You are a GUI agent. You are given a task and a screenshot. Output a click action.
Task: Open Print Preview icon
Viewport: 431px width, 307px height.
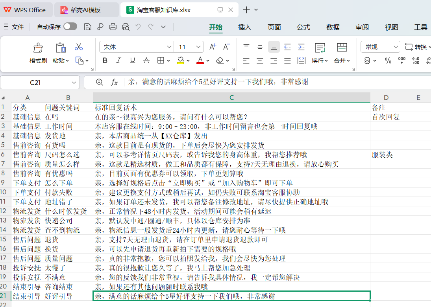[x=126, y=27]
